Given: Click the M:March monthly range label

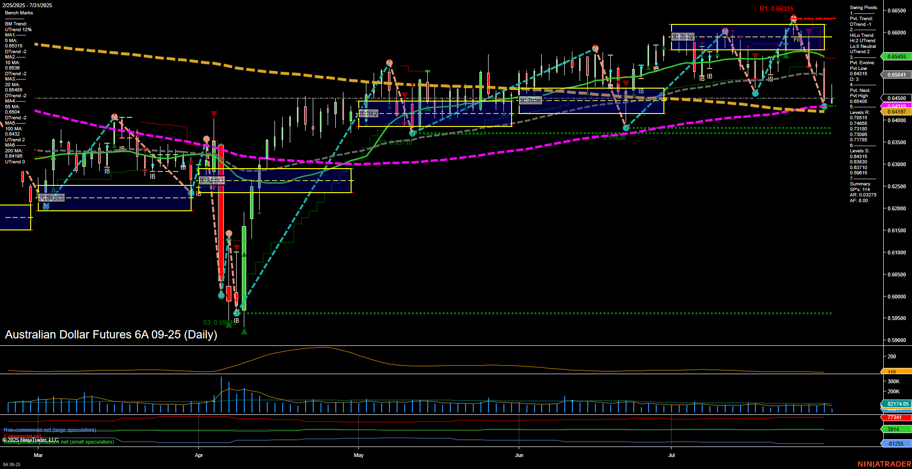Looking at the screenshot, I should [x=51, y=197].
